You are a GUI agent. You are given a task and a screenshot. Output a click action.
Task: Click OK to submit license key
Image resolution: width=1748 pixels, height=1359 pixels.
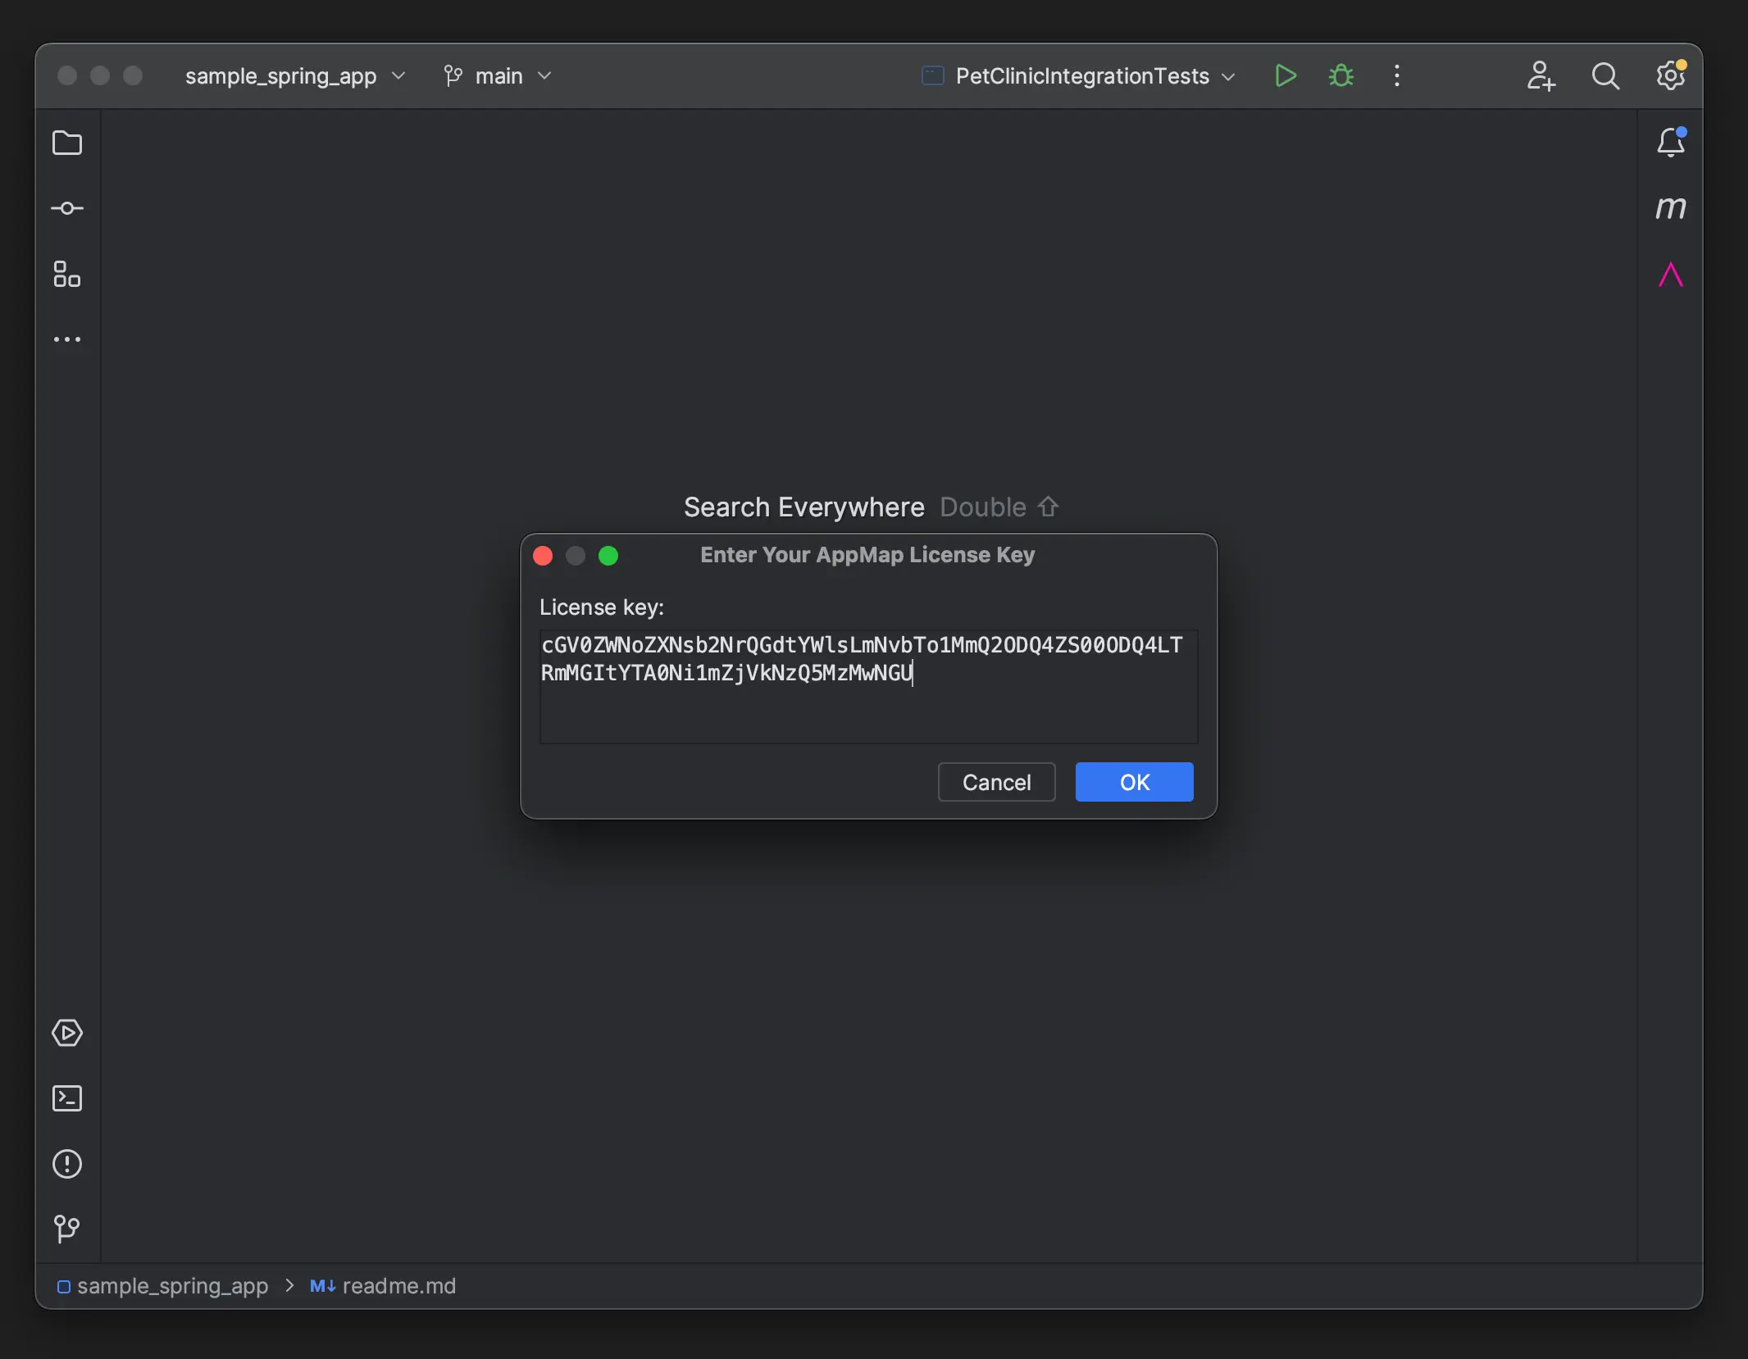coord(1135,782)
